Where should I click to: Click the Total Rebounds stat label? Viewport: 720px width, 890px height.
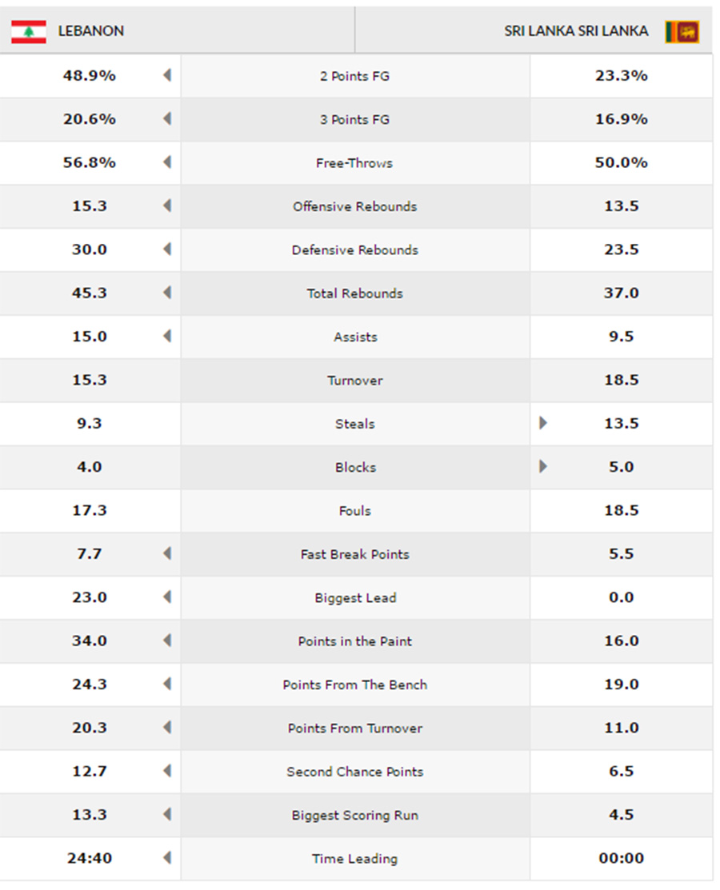pos(355,293)
